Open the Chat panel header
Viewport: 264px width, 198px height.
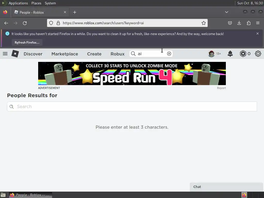coord(226,187)
